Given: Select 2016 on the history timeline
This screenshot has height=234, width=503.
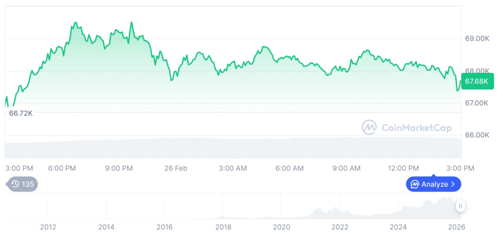Looking at the screenshot, I should pos(164,227).
